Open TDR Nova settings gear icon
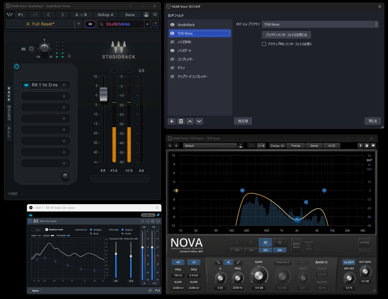 point(367,146)
